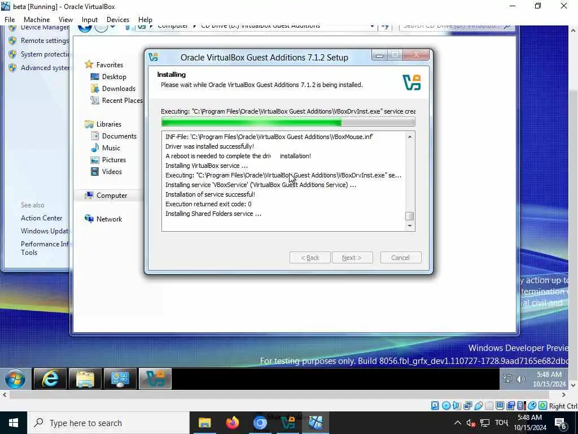The image size is (578, 434).
Task: Expand Explorer address bar dropdown arrow
Action: (372, 27)
